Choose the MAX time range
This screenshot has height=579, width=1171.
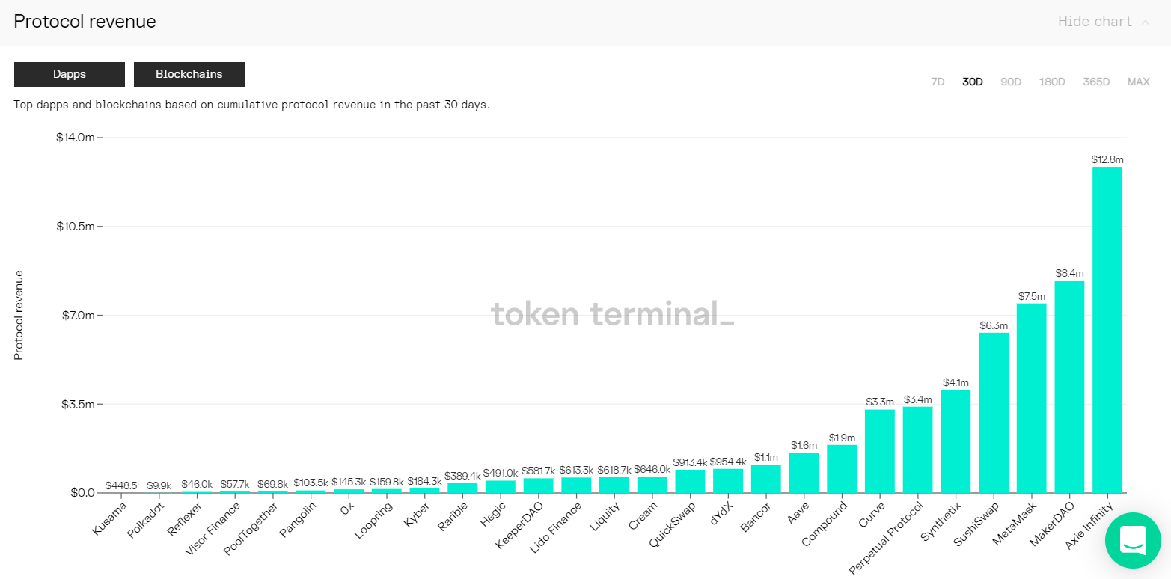pos(1138,82)
